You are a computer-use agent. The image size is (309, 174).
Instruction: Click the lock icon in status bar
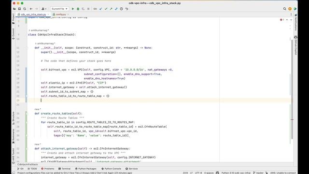[x=267, y=173]
